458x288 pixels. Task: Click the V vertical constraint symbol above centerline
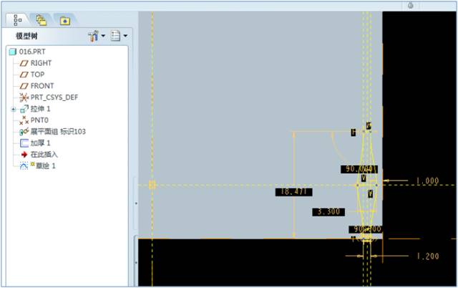(x=364, y=178)
